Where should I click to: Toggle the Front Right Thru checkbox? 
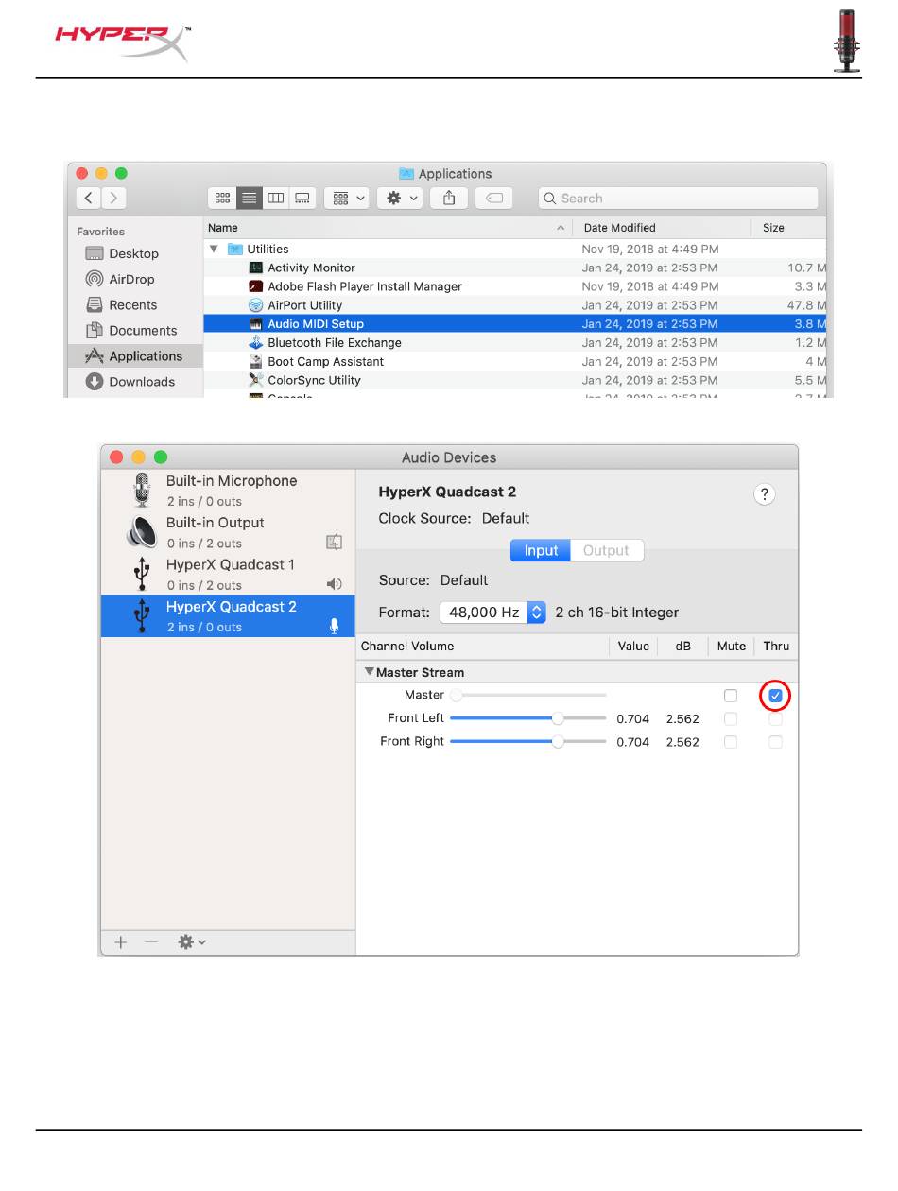coord(775,742)
